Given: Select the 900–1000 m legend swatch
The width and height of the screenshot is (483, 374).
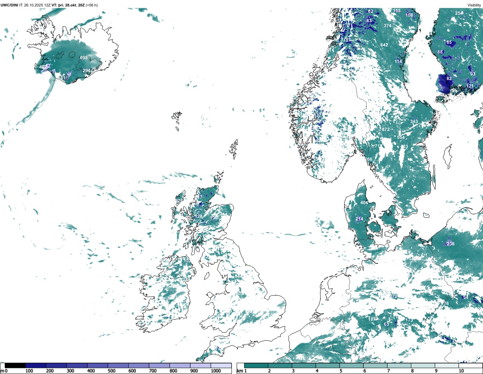Looking at the screenshot, I should pos(200,365).
